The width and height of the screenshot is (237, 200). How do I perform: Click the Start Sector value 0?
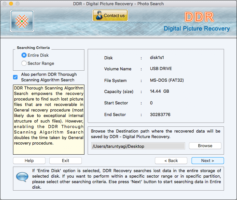151,103
